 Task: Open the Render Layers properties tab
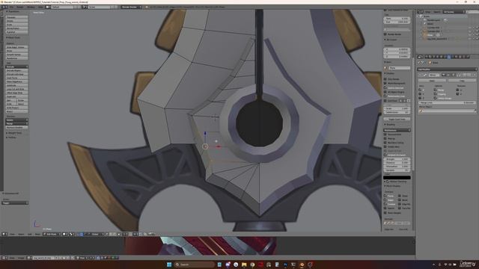[x=430, y=57]
